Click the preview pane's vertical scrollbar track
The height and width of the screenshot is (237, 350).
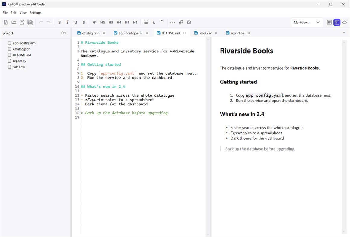(344, 137)
